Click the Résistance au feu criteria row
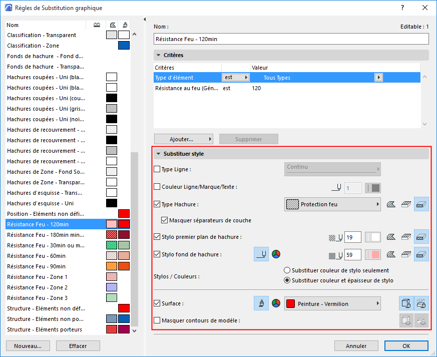Screen dimensions: 437x357 [x=287, y=88]
